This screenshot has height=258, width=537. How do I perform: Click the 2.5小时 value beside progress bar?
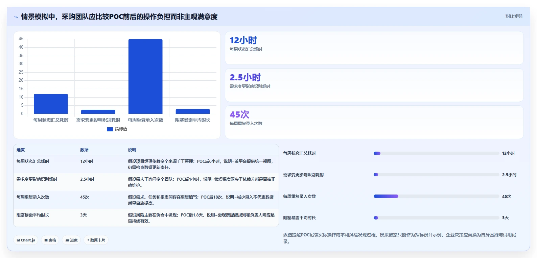coord(509,175)
